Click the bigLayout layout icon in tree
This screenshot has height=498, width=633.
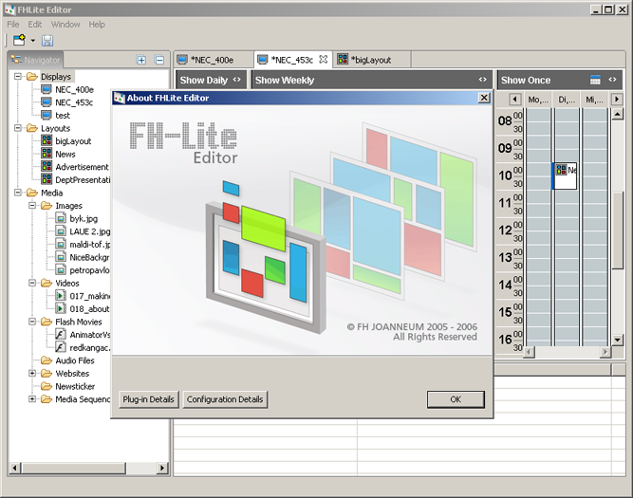click(x=47, y=140)
